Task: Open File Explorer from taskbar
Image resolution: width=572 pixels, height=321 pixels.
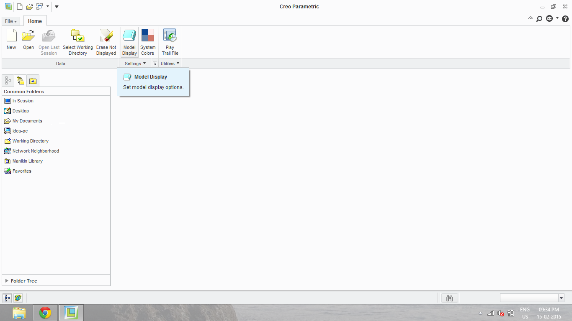Action: (19, 313)
